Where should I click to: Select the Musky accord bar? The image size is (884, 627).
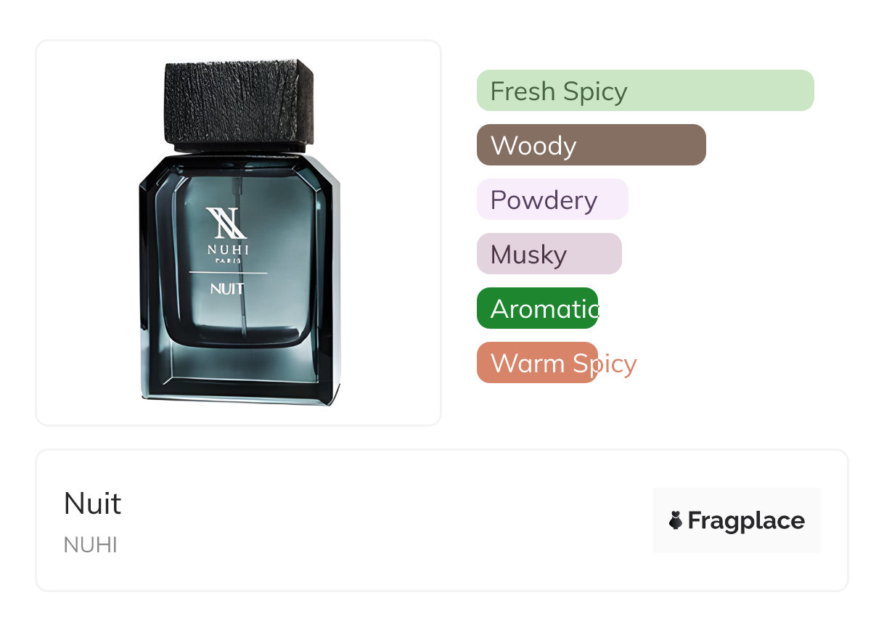(x=549, y=254)
